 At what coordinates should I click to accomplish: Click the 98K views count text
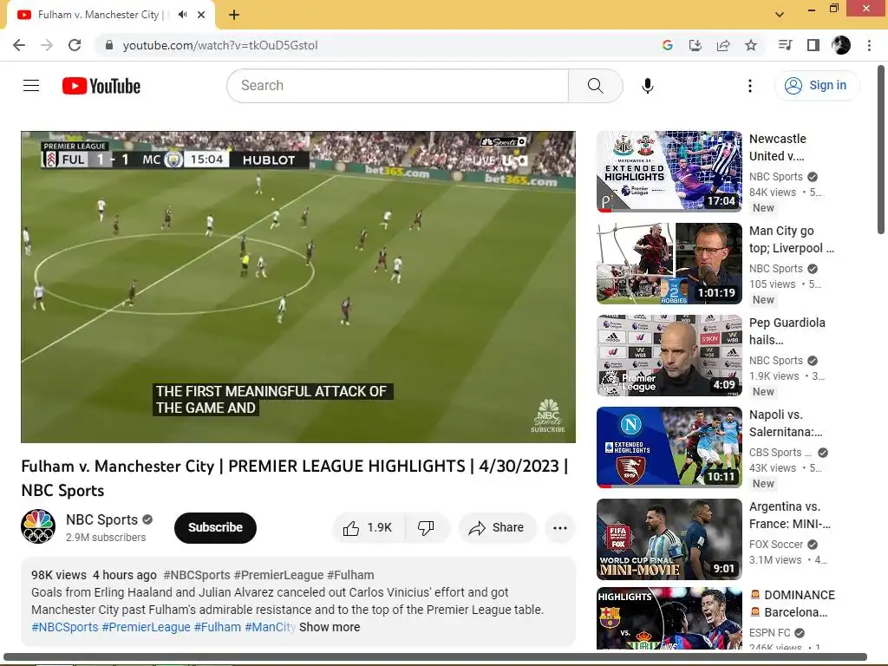pyautogui.click(x=59, y=575)
